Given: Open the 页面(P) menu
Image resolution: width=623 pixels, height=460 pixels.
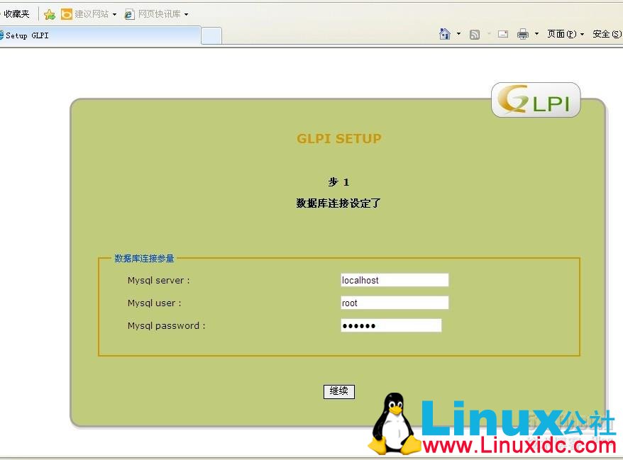Looking at the screenshot, I should (565, 34).
